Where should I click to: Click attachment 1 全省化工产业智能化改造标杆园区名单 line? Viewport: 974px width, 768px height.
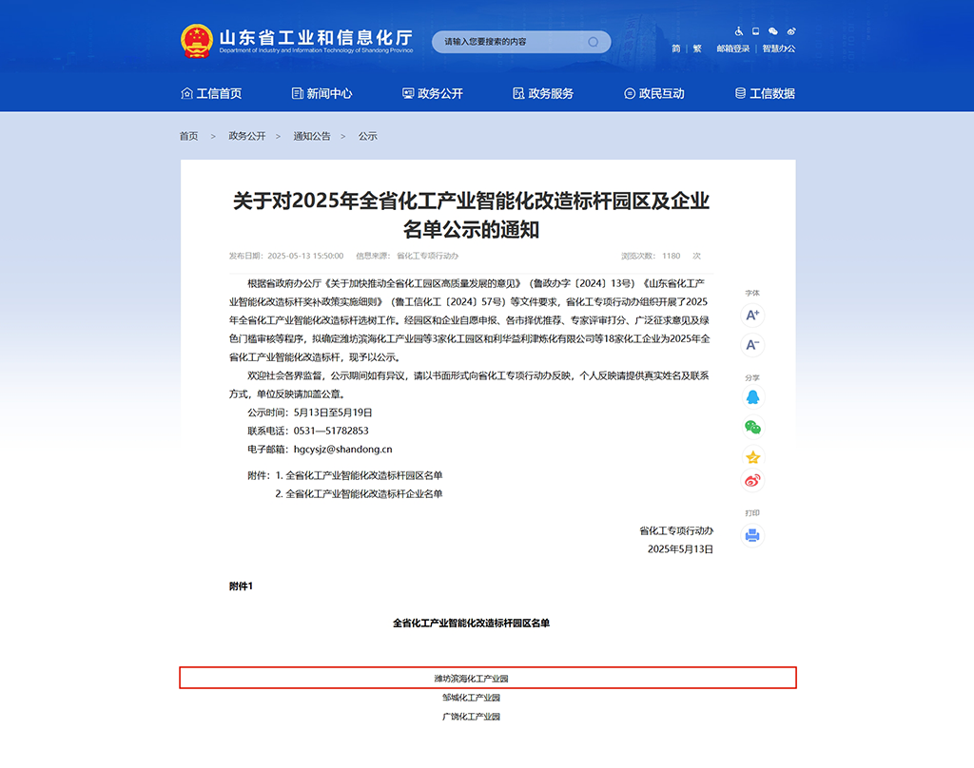point(359,475)
